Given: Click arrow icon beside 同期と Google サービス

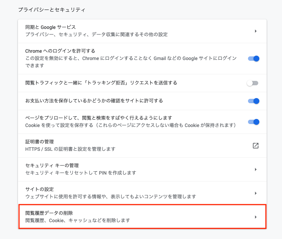Looking at the screenshot, I should point(256,31).
